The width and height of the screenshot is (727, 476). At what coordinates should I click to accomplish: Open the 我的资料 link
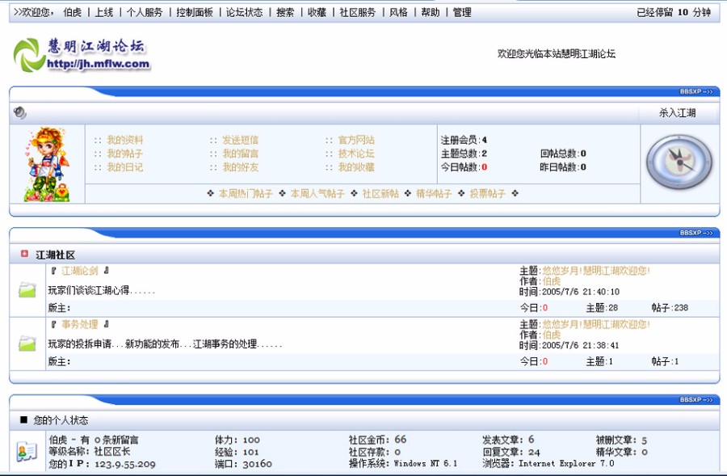[x=124, y=140]
